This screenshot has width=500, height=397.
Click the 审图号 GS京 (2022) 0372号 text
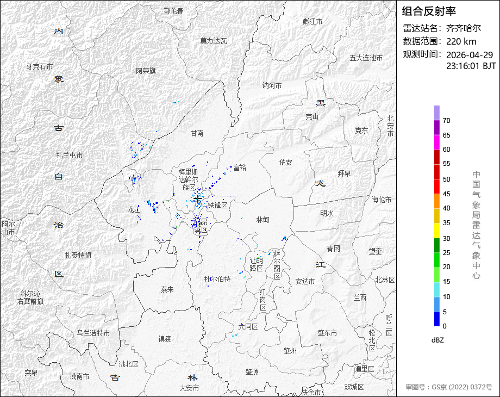449,387
